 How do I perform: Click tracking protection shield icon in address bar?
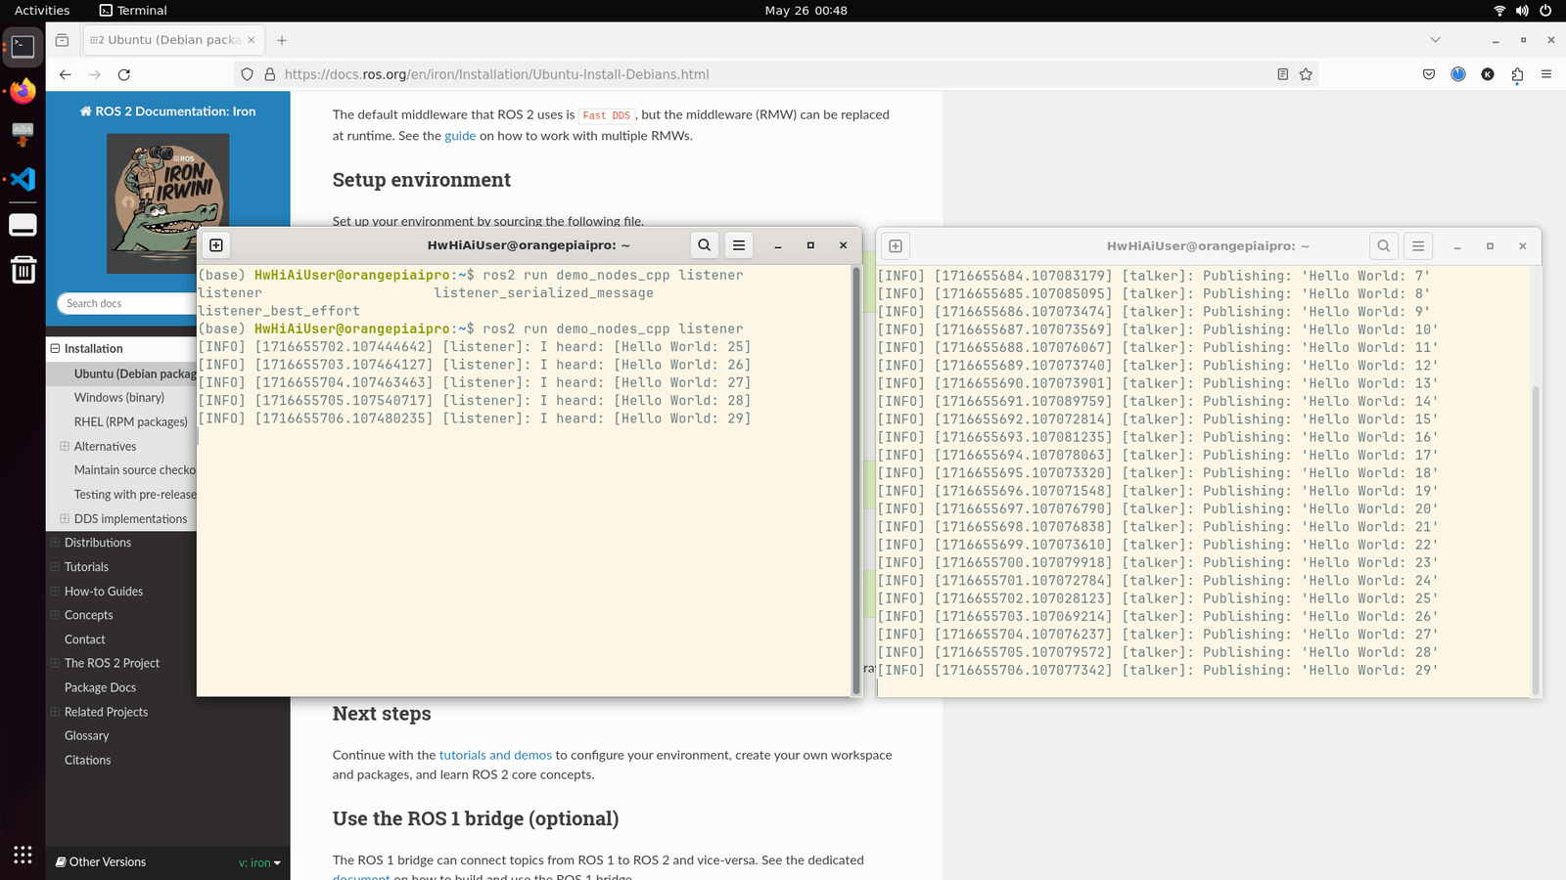tap(247, 74)
